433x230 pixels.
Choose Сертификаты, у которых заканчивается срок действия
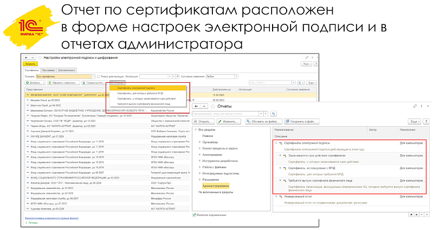coord(148,98)
